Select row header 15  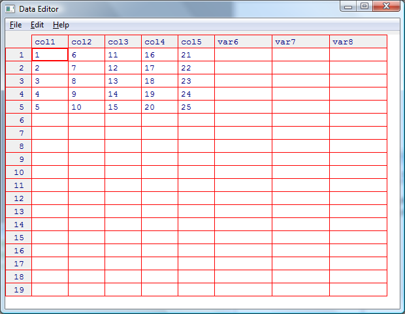tap(18, 238)
